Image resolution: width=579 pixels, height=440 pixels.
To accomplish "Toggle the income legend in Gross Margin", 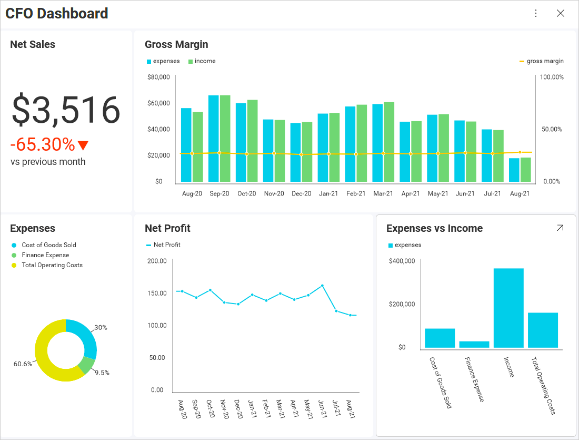I will click(x=202, y=61).
